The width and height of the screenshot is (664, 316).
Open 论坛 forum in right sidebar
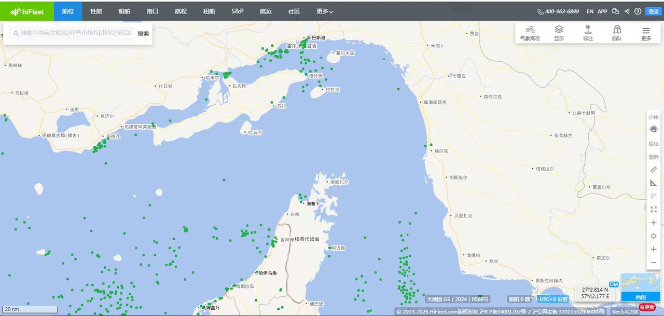(654, 144)
